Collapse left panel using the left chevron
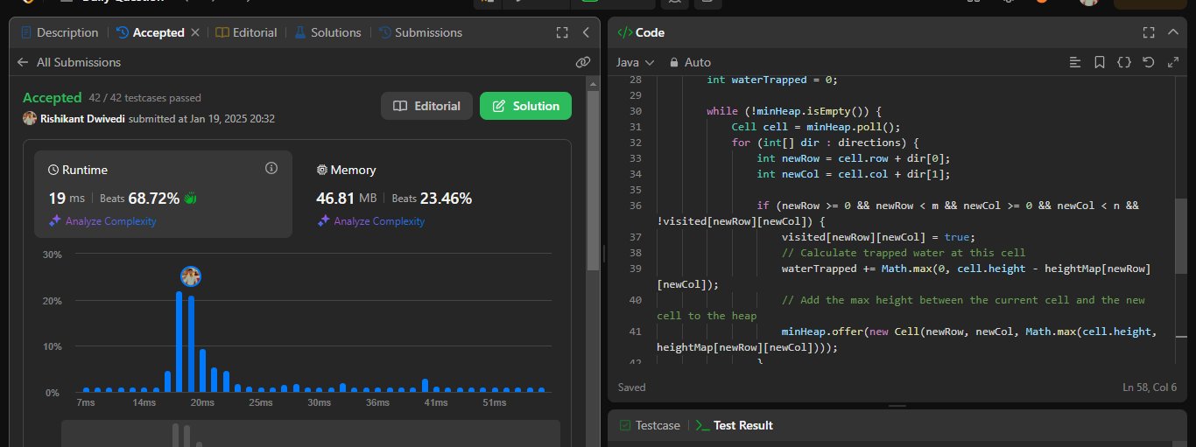The image size is (1196, 447). (586, 32)
